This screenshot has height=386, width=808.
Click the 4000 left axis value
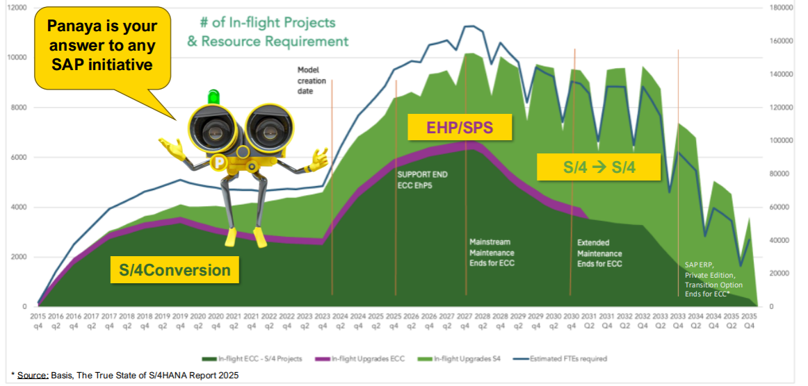coord(18,208)
